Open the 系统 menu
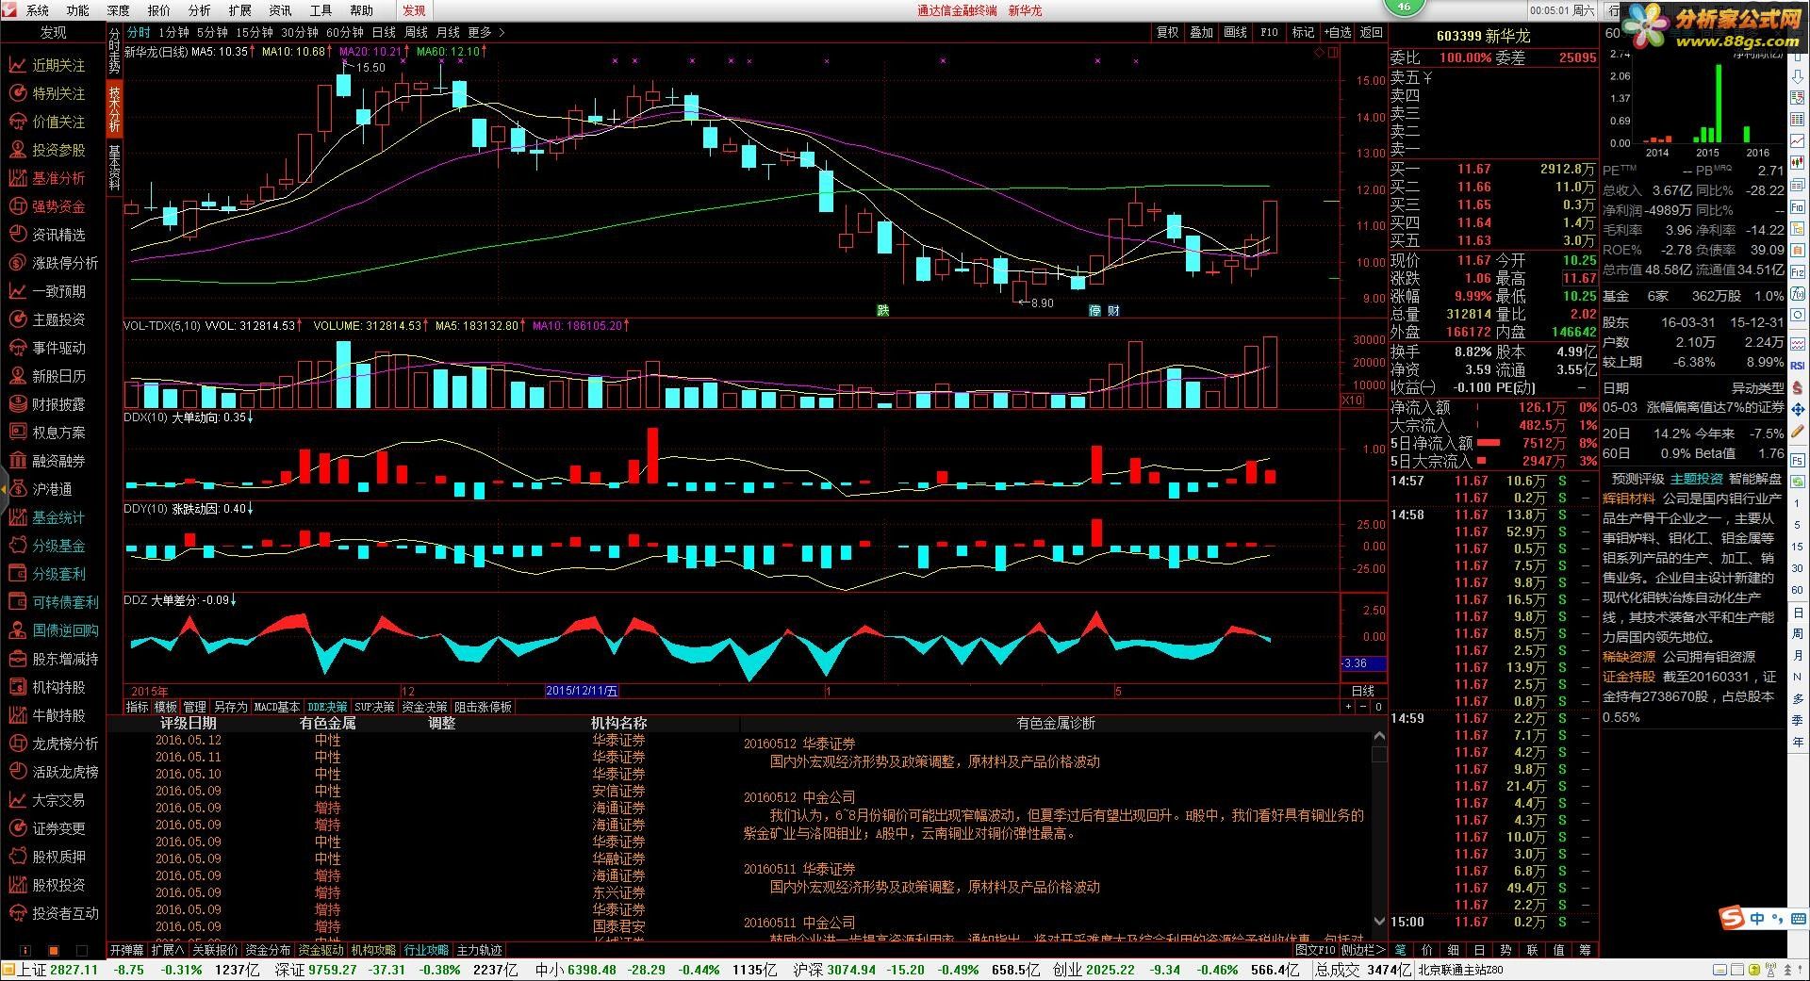The image size is (1810, 981). (38, 10)
